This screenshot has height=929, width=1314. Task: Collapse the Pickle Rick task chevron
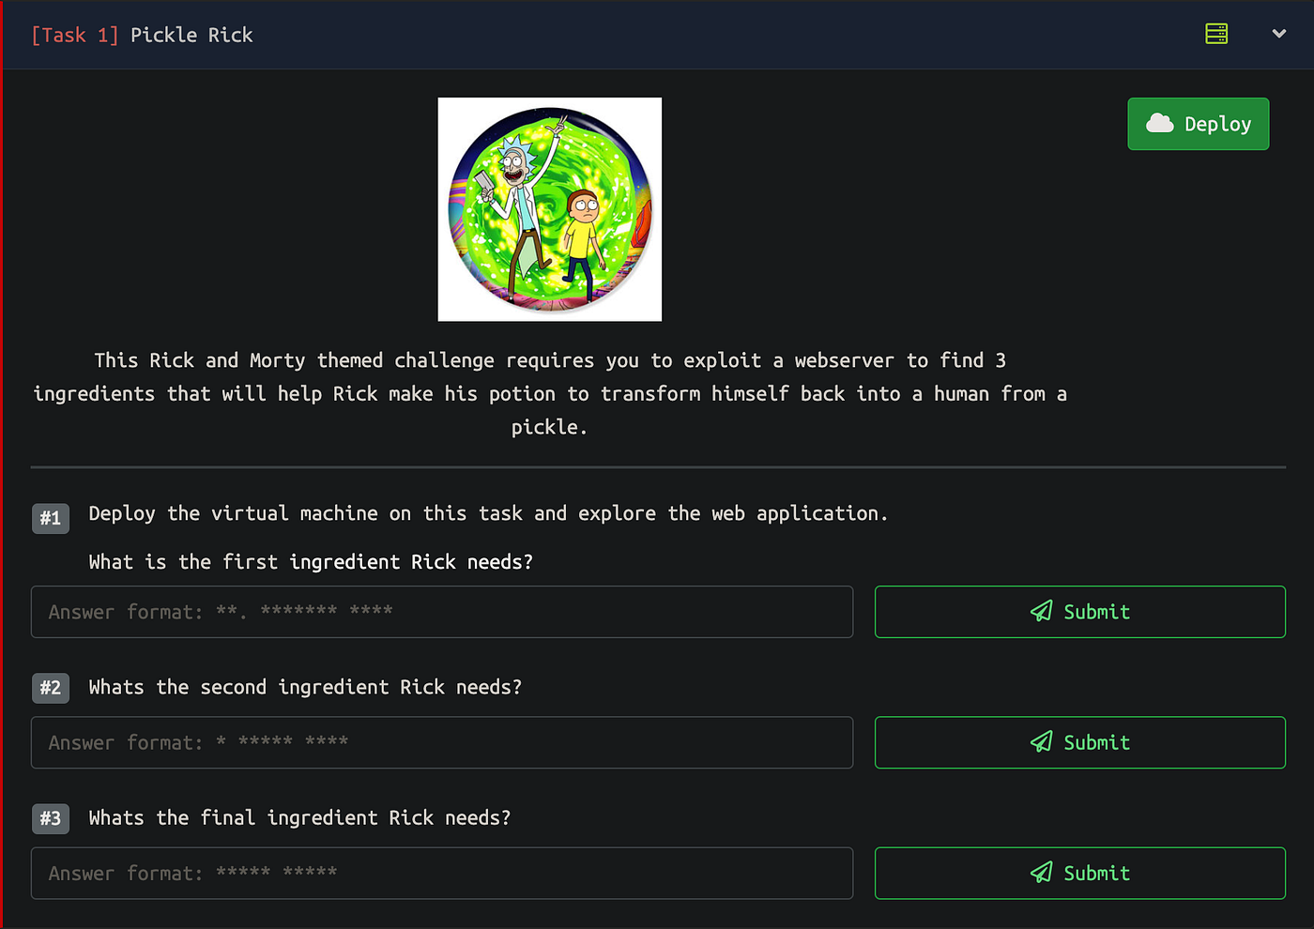[1278, 34]
